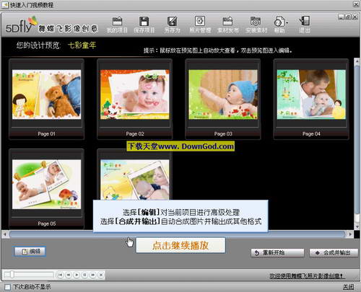Click the tutorial play button
The height and width of the screenshot is (292, 361).
77,275
